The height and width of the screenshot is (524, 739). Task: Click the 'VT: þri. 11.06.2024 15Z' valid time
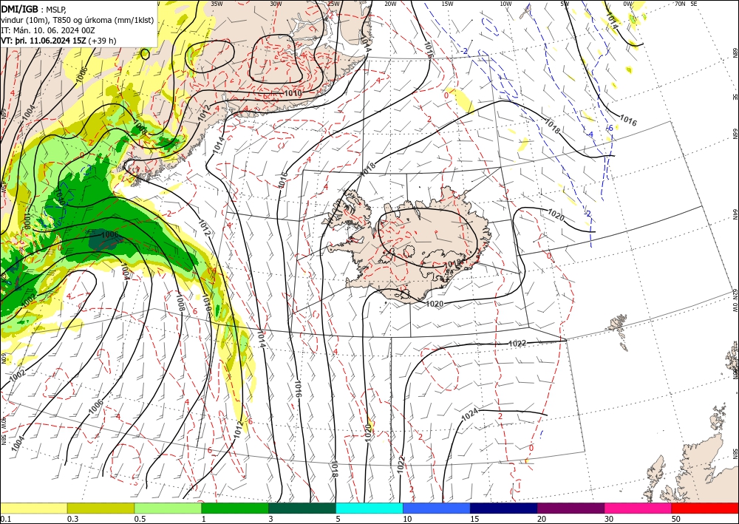44,41
